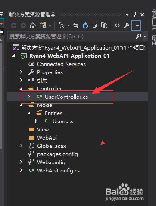This screenshot has height=206, width=156.
Task: Switch solution and folder views icon
Action: (43, 25)
